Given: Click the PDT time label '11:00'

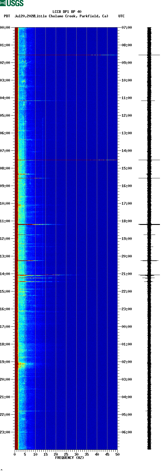Looking at the screenshot, I should pos(5,221).
